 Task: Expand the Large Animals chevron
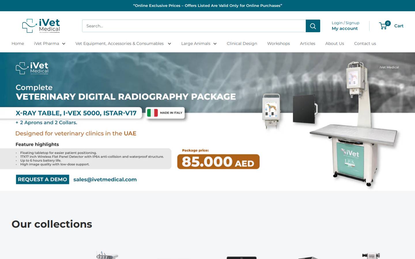pos(215,44)
